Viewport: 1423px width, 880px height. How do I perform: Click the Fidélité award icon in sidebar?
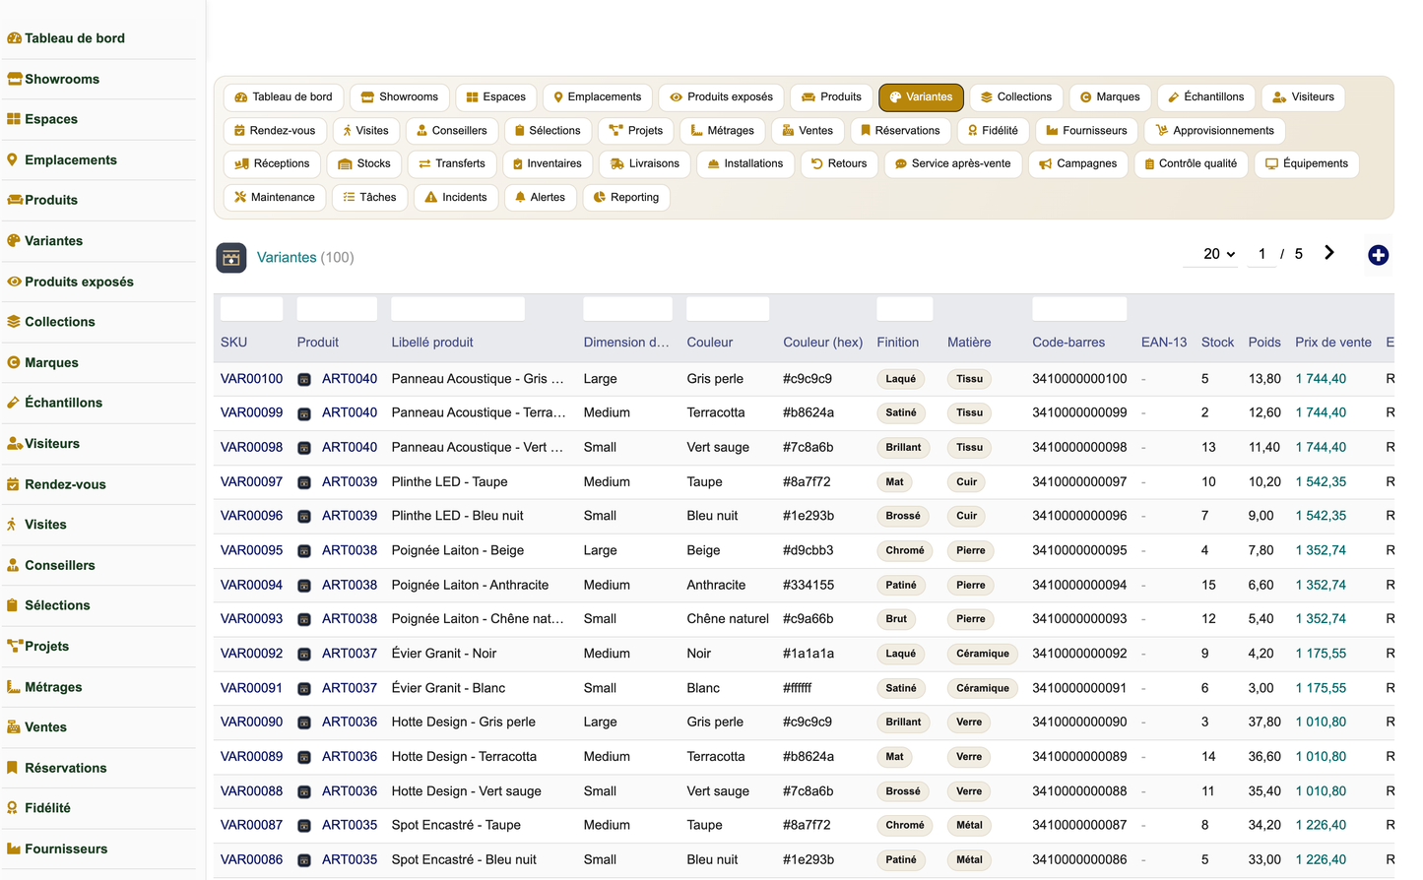click(x=12, y=807)
